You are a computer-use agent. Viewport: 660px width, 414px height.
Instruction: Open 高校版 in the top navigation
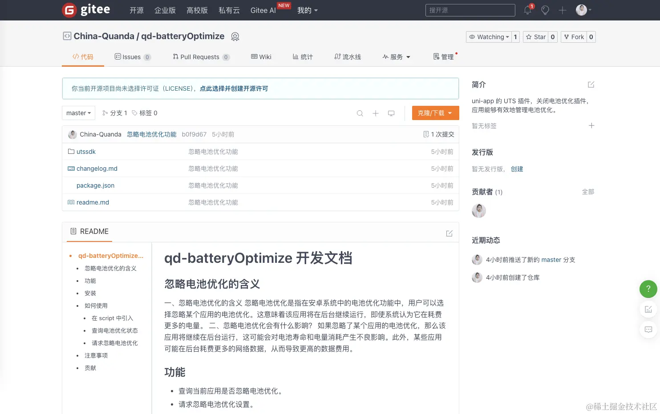[x=197, y=10]
